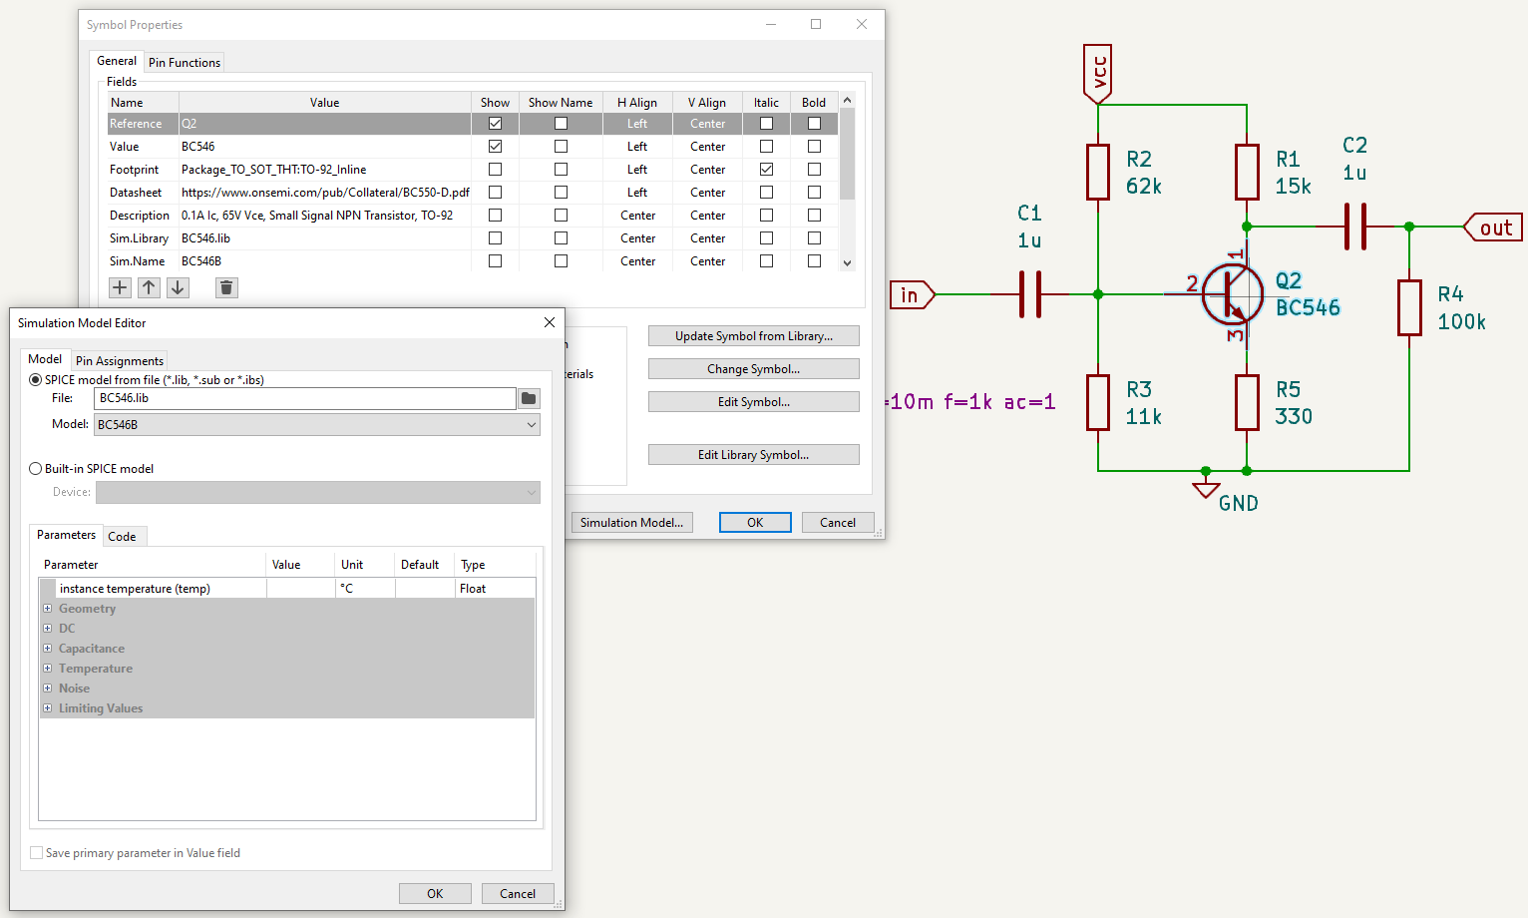Click the add field plus icon

(x=120, y=287)
